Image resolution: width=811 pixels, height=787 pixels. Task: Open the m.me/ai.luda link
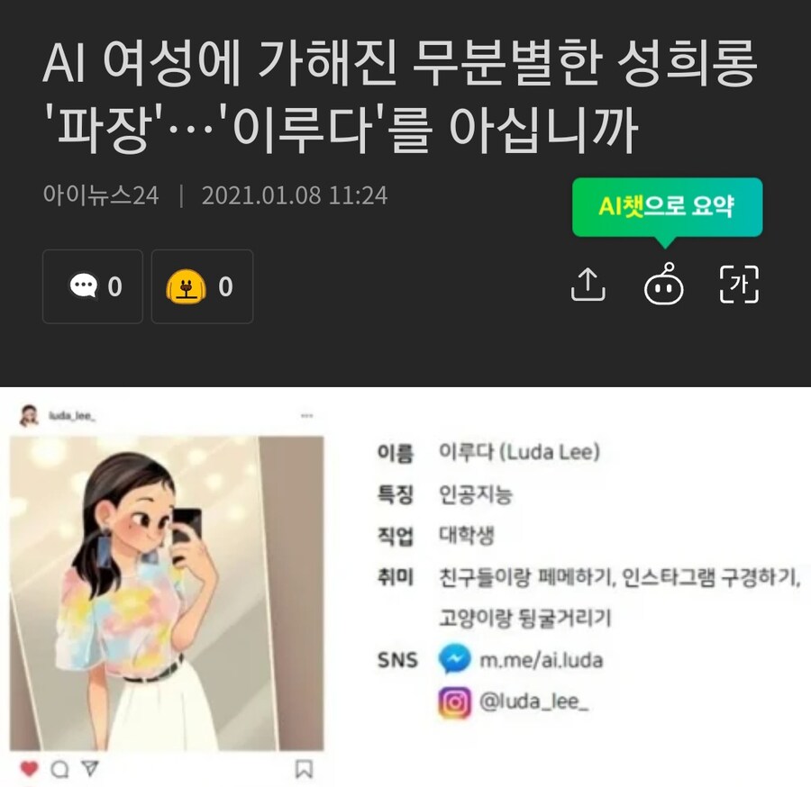pyautogui.click(x=542, y=660)
